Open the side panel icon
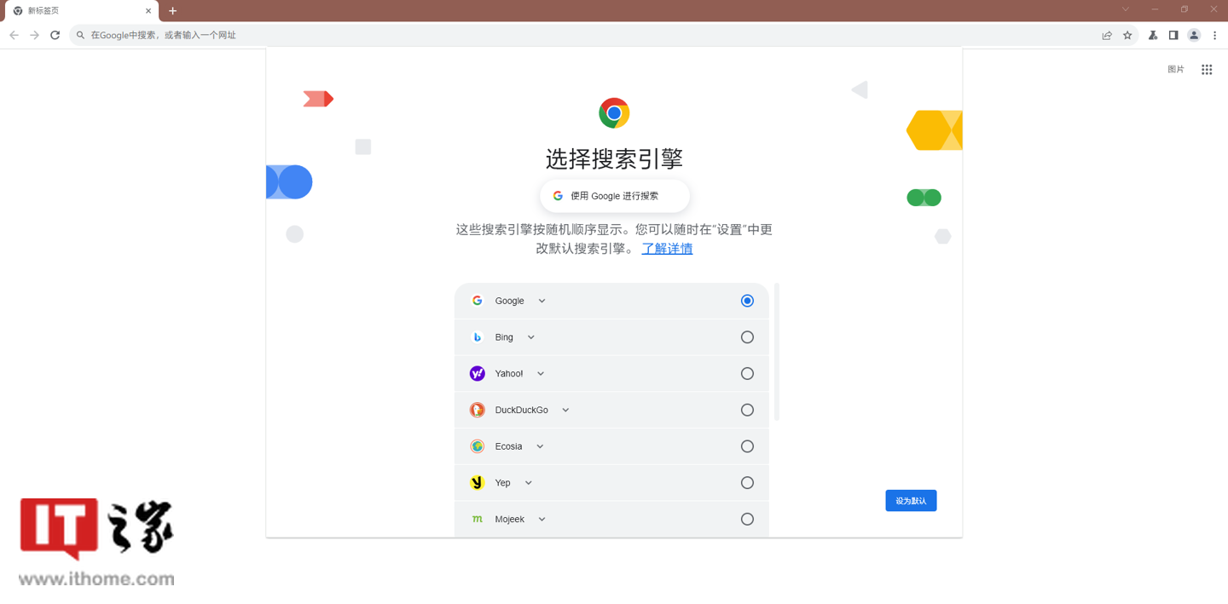 tap(1173, 35)
